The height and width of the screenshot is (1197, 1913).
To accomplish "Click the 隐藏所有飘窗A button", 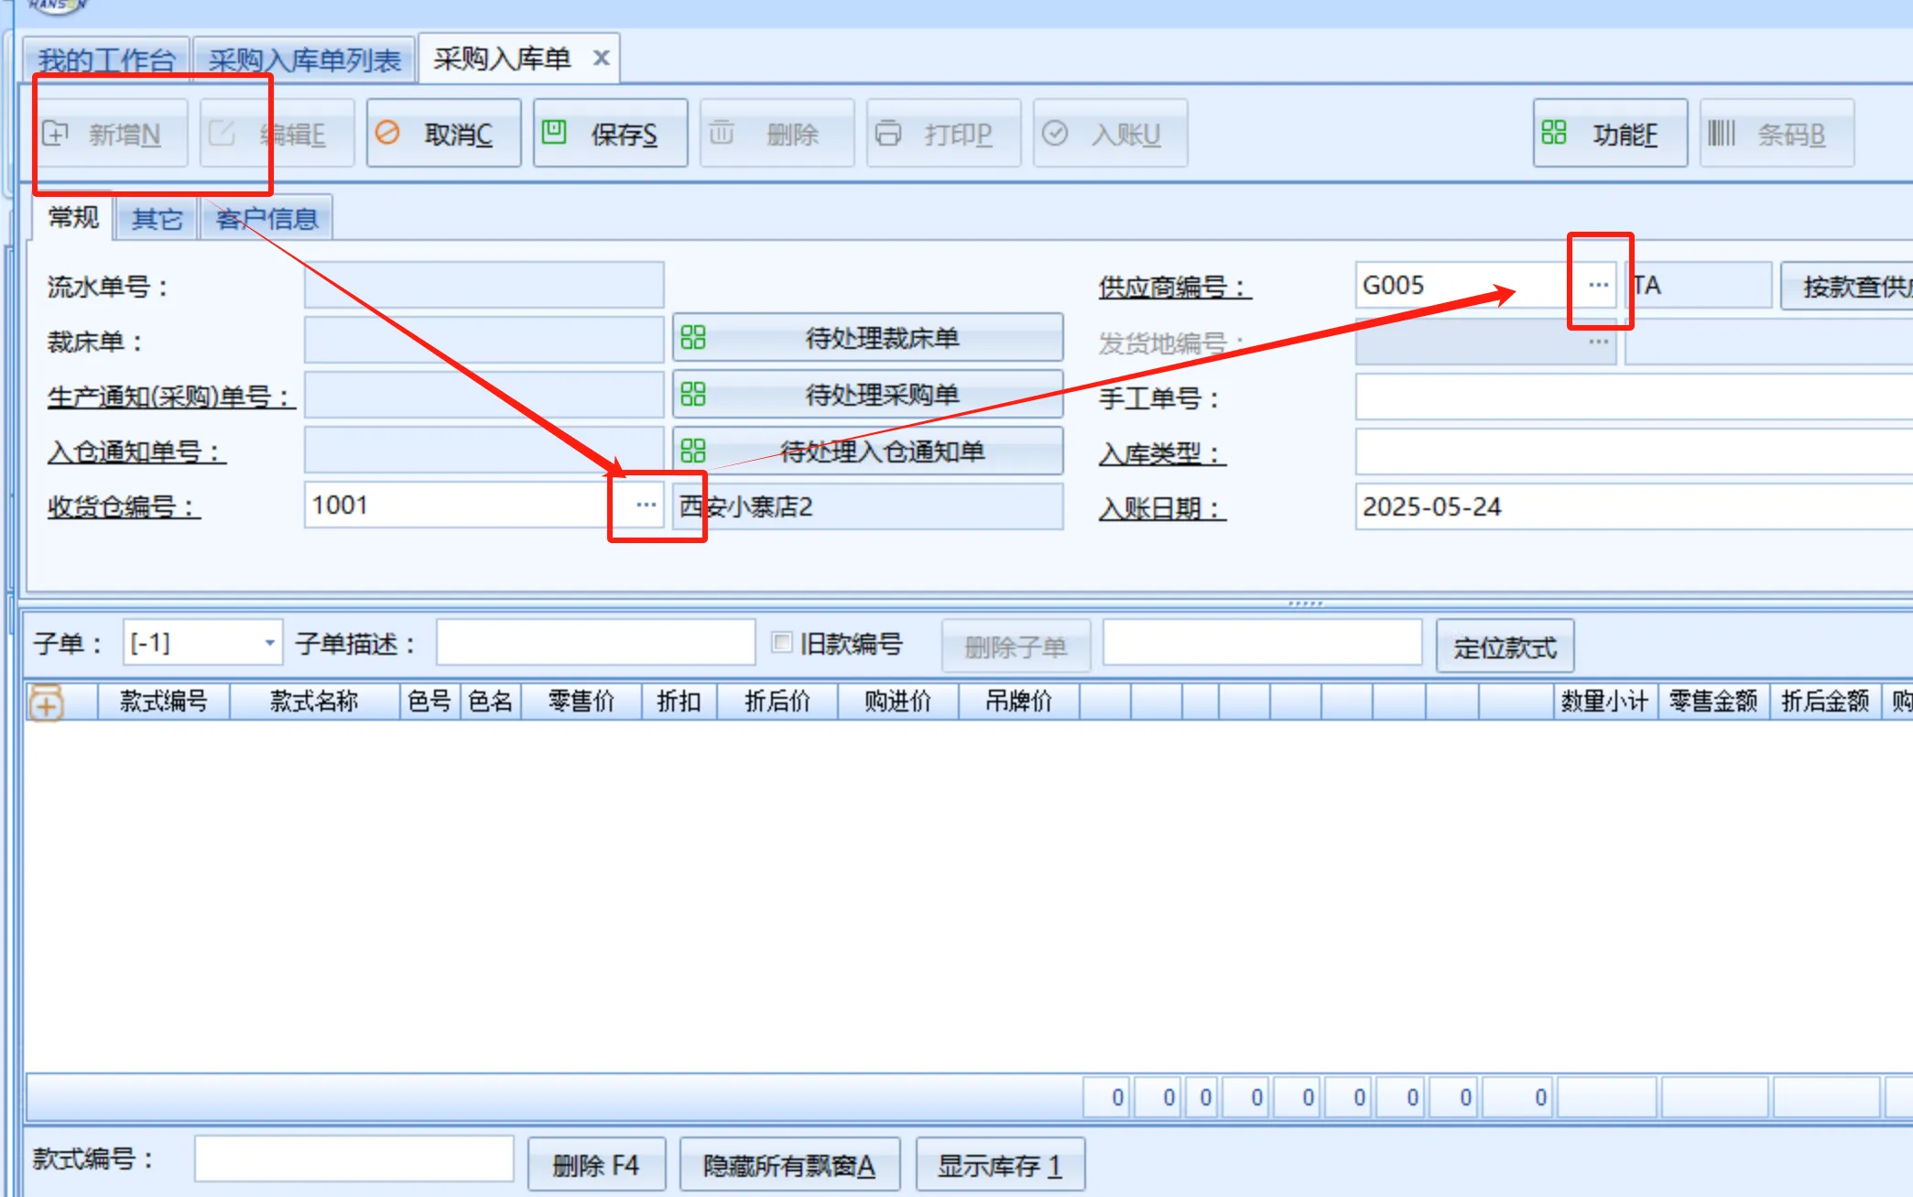I will [x=789, y=1165].
